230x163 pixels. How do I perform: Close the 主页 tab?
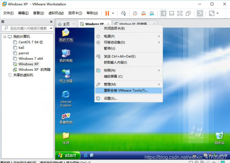(x=74, y=24)
